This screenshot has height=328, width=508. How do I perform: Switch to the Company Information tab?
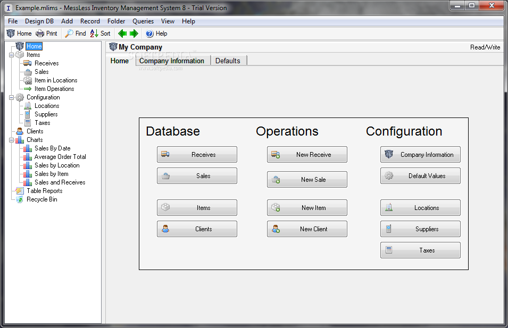[x=172, y=61]
